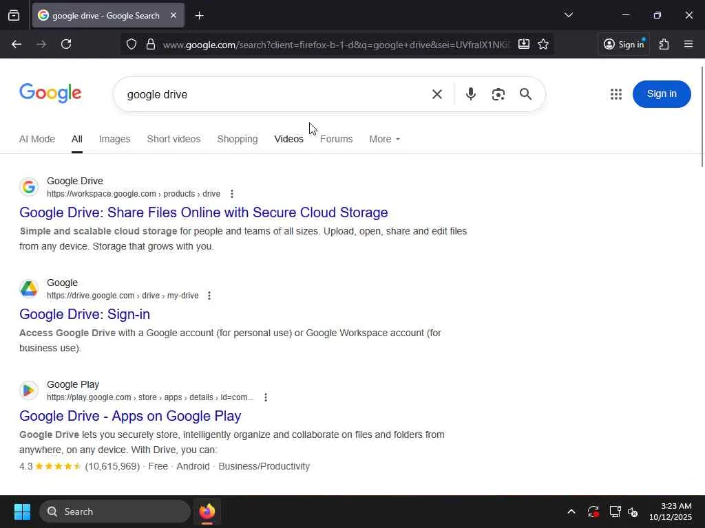The height and width of the screenshot is (528, 705).
Task: Click the address bar URL field
Action: point(336,45)
